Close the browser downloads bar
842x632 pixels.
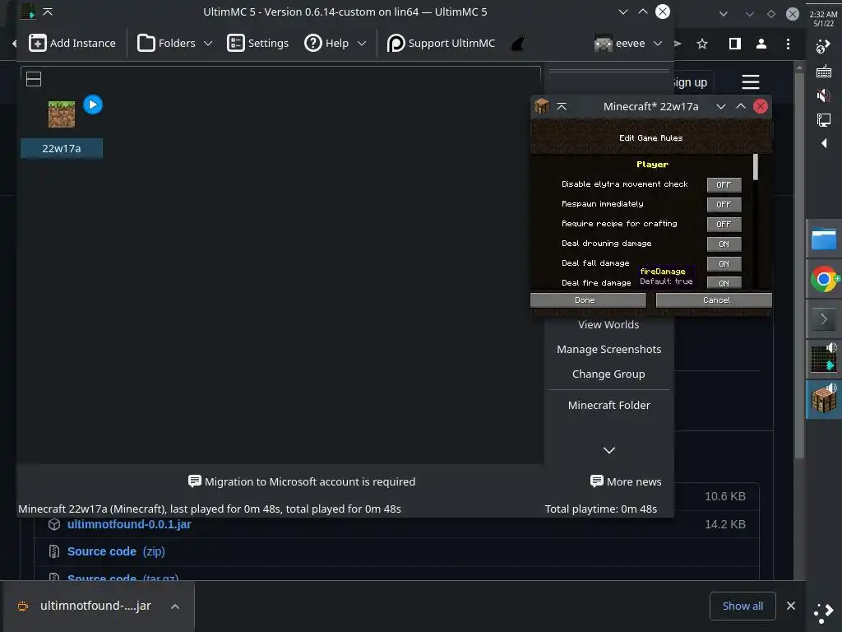(x=790, y=606)
